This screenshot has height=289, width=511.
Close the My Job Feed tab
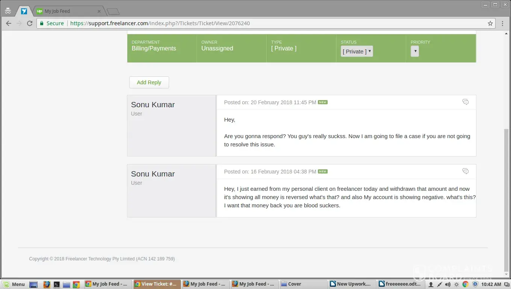coord(100,11)
